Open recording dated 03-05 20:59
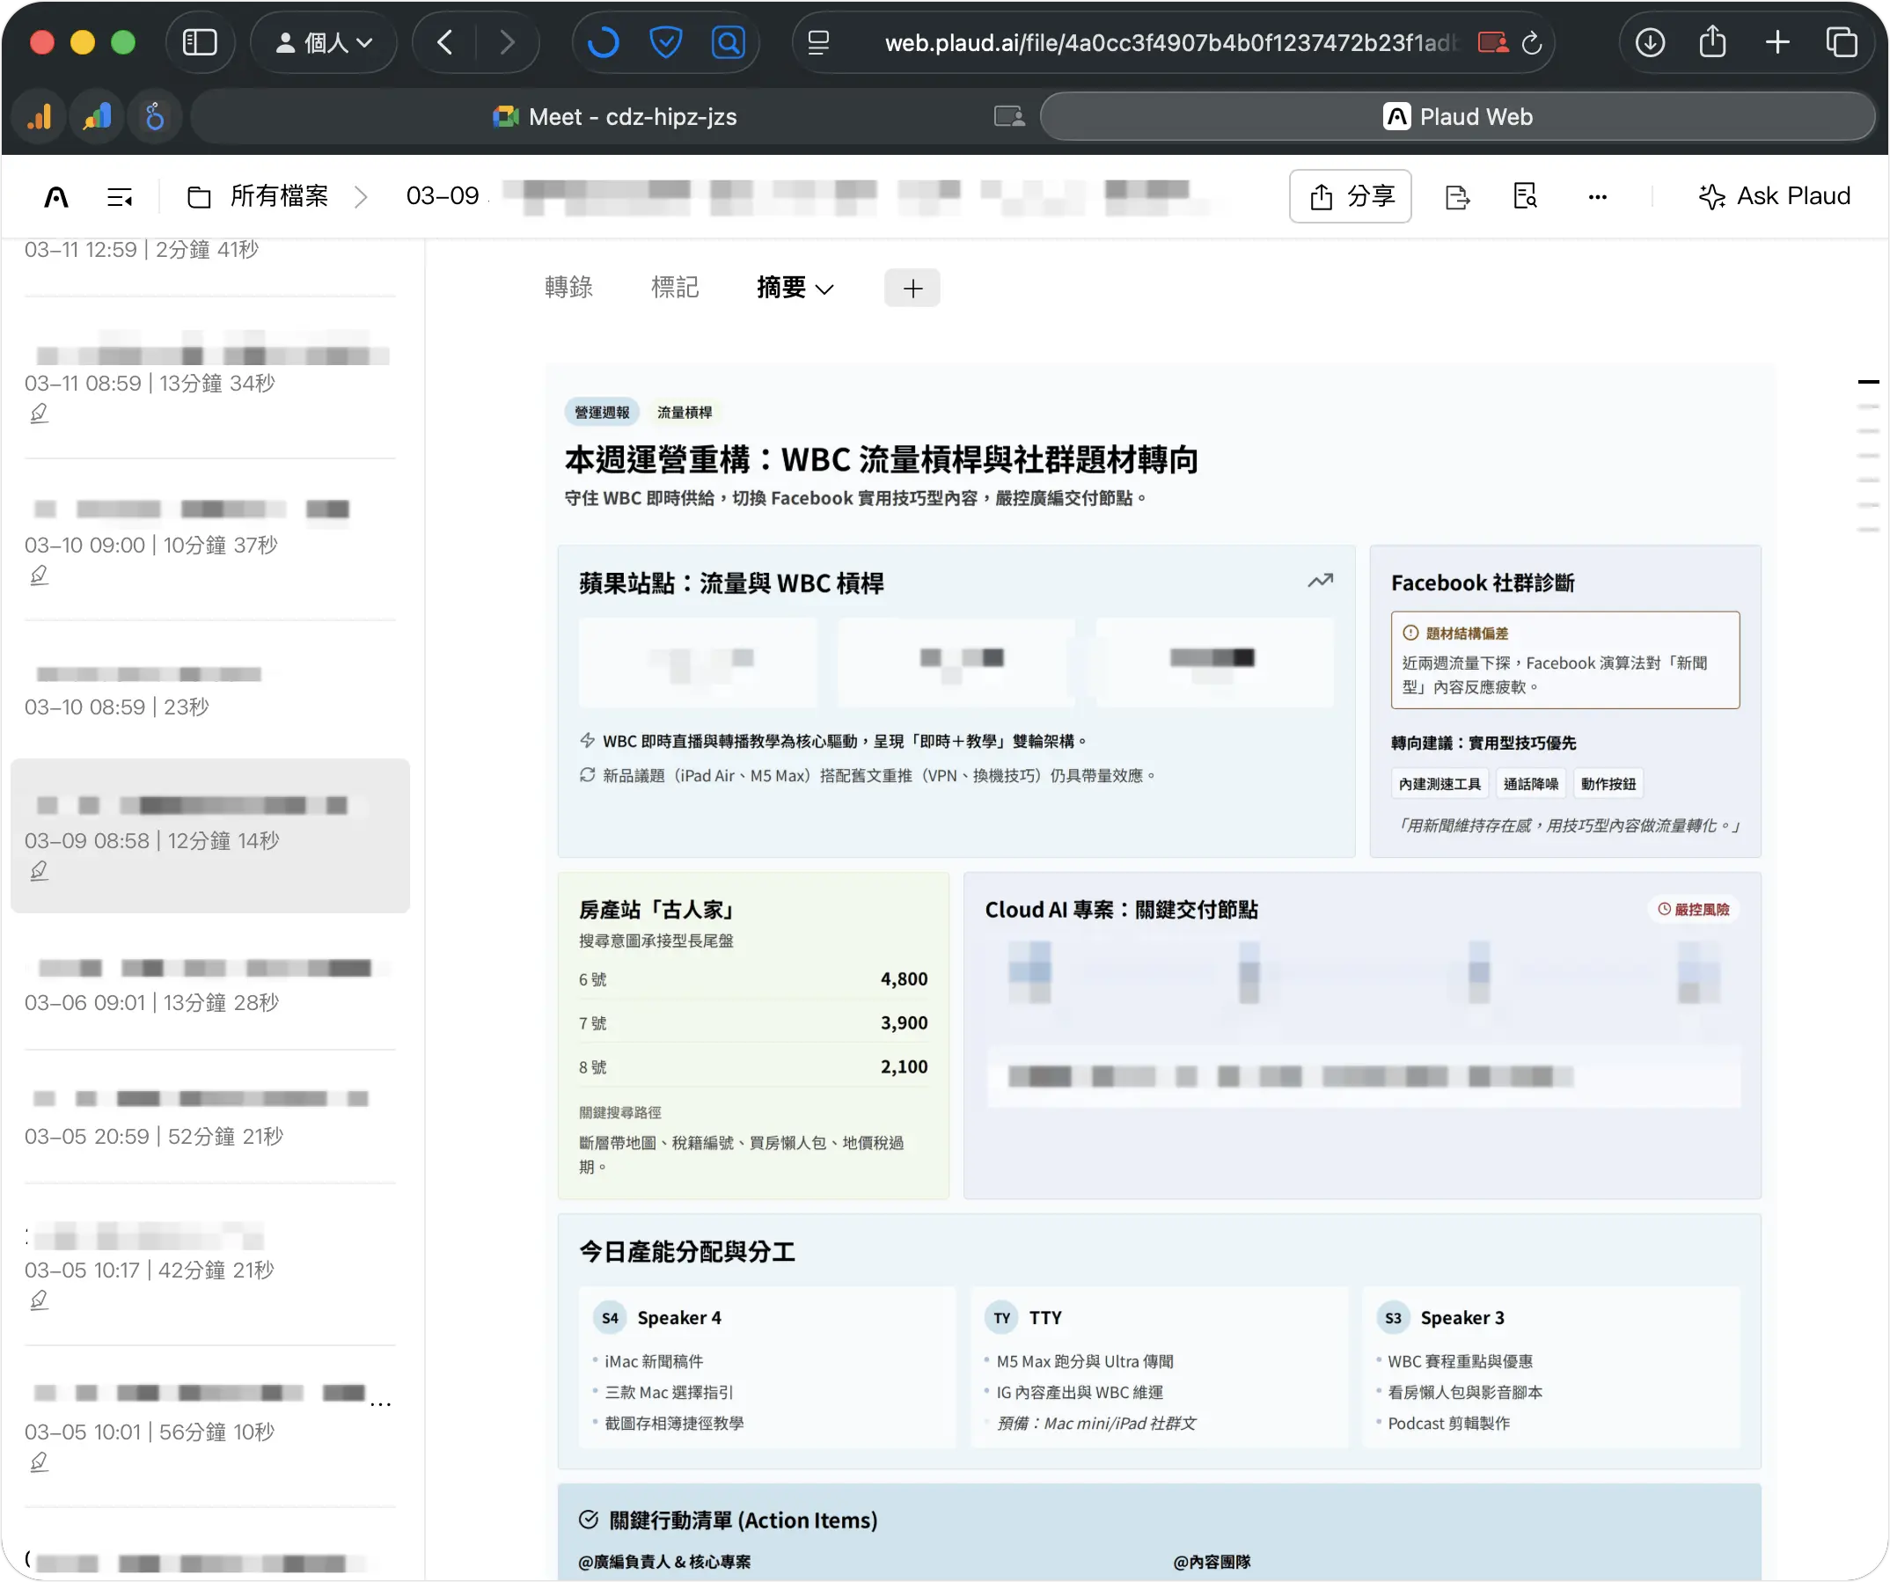Viewport: 1890px width, 1582px height. point(210,1117)
